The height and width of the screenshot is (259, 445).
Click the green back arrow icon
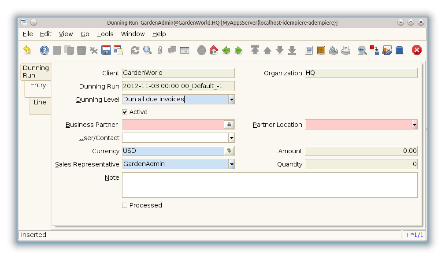(226, 50)
